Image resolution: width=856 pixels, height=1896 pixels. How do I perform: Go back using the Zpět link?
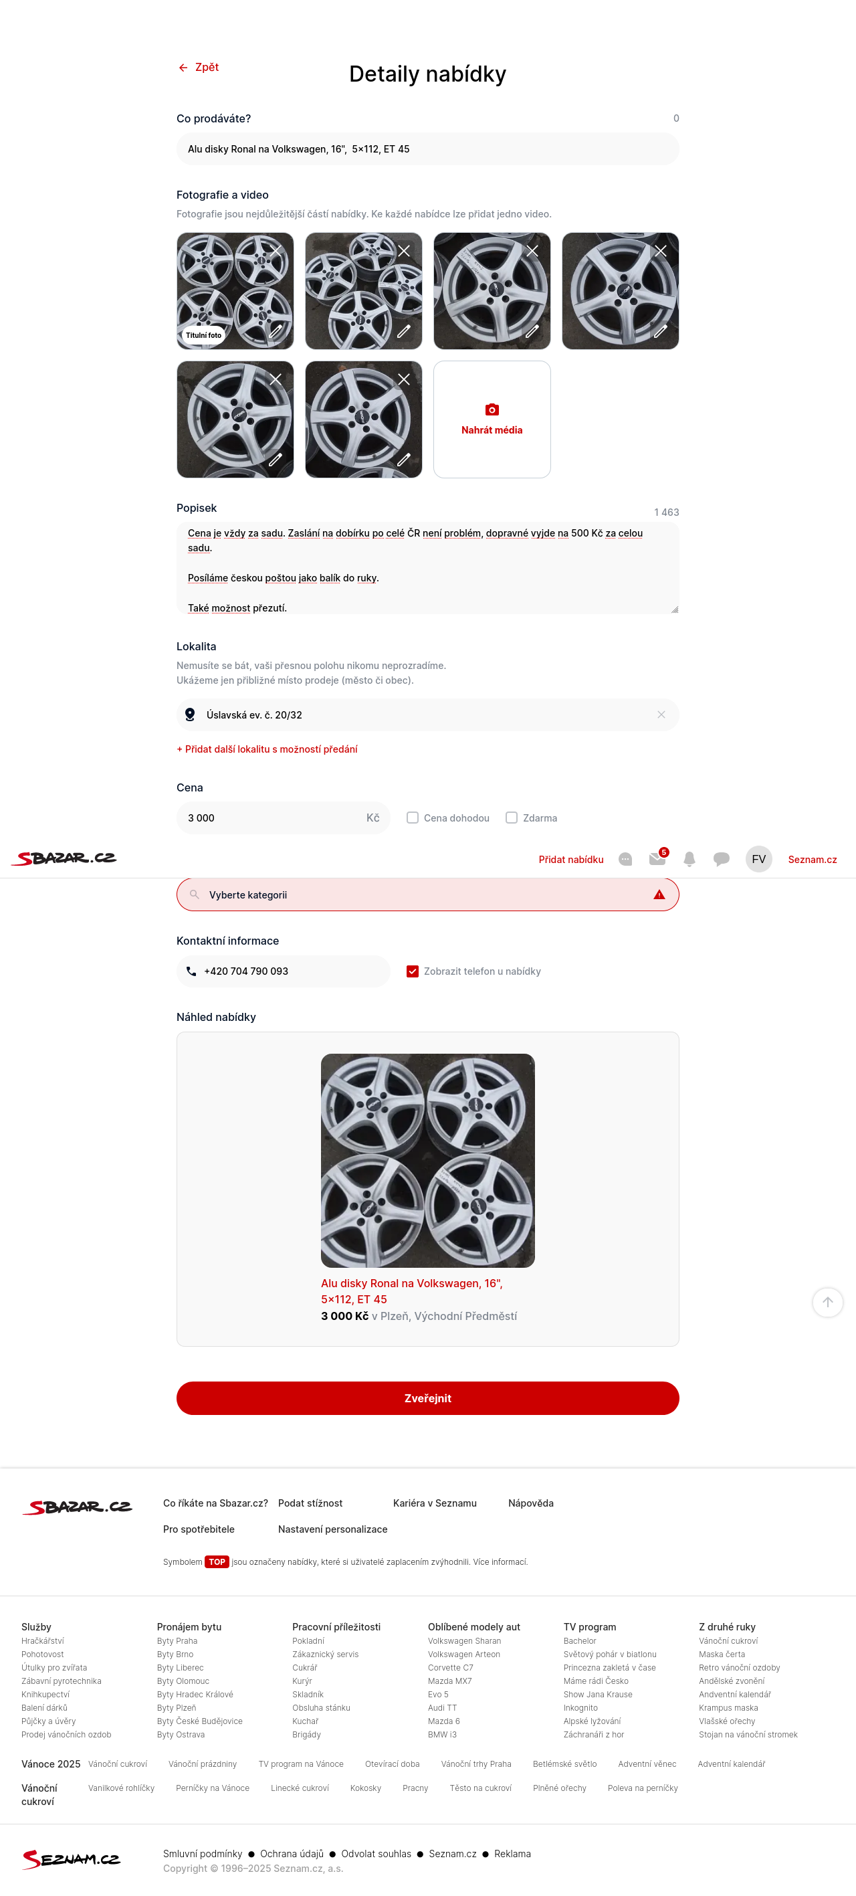(x=199, y=67)
